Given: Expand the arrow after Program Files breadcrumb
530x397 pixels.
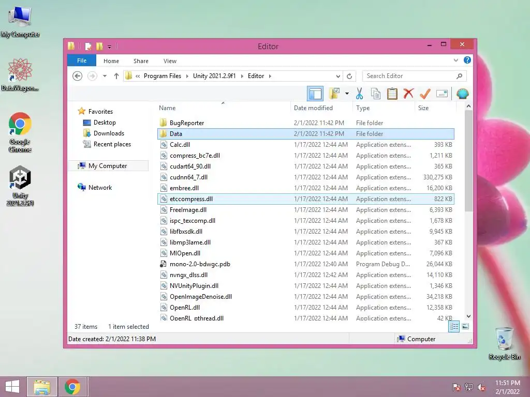Looking at the screenshot, I should point(187,76).
